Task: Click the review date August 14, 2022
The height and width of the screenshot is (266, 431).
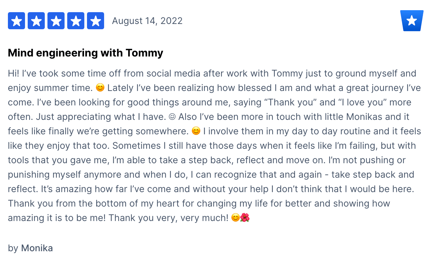Action: coord(147,21)
